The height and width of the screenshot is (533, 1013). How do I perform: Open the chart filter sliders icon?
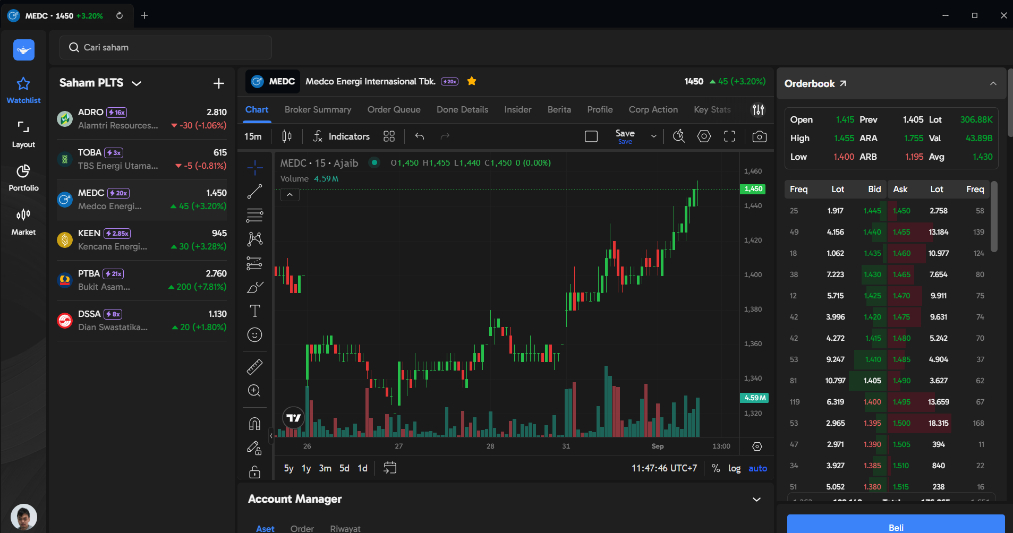[759, 109]
